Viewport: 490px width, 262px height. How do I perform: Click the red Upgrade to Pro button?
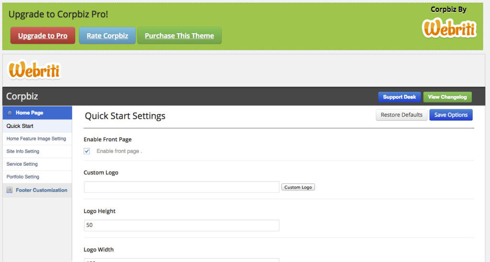click(43, 35)
